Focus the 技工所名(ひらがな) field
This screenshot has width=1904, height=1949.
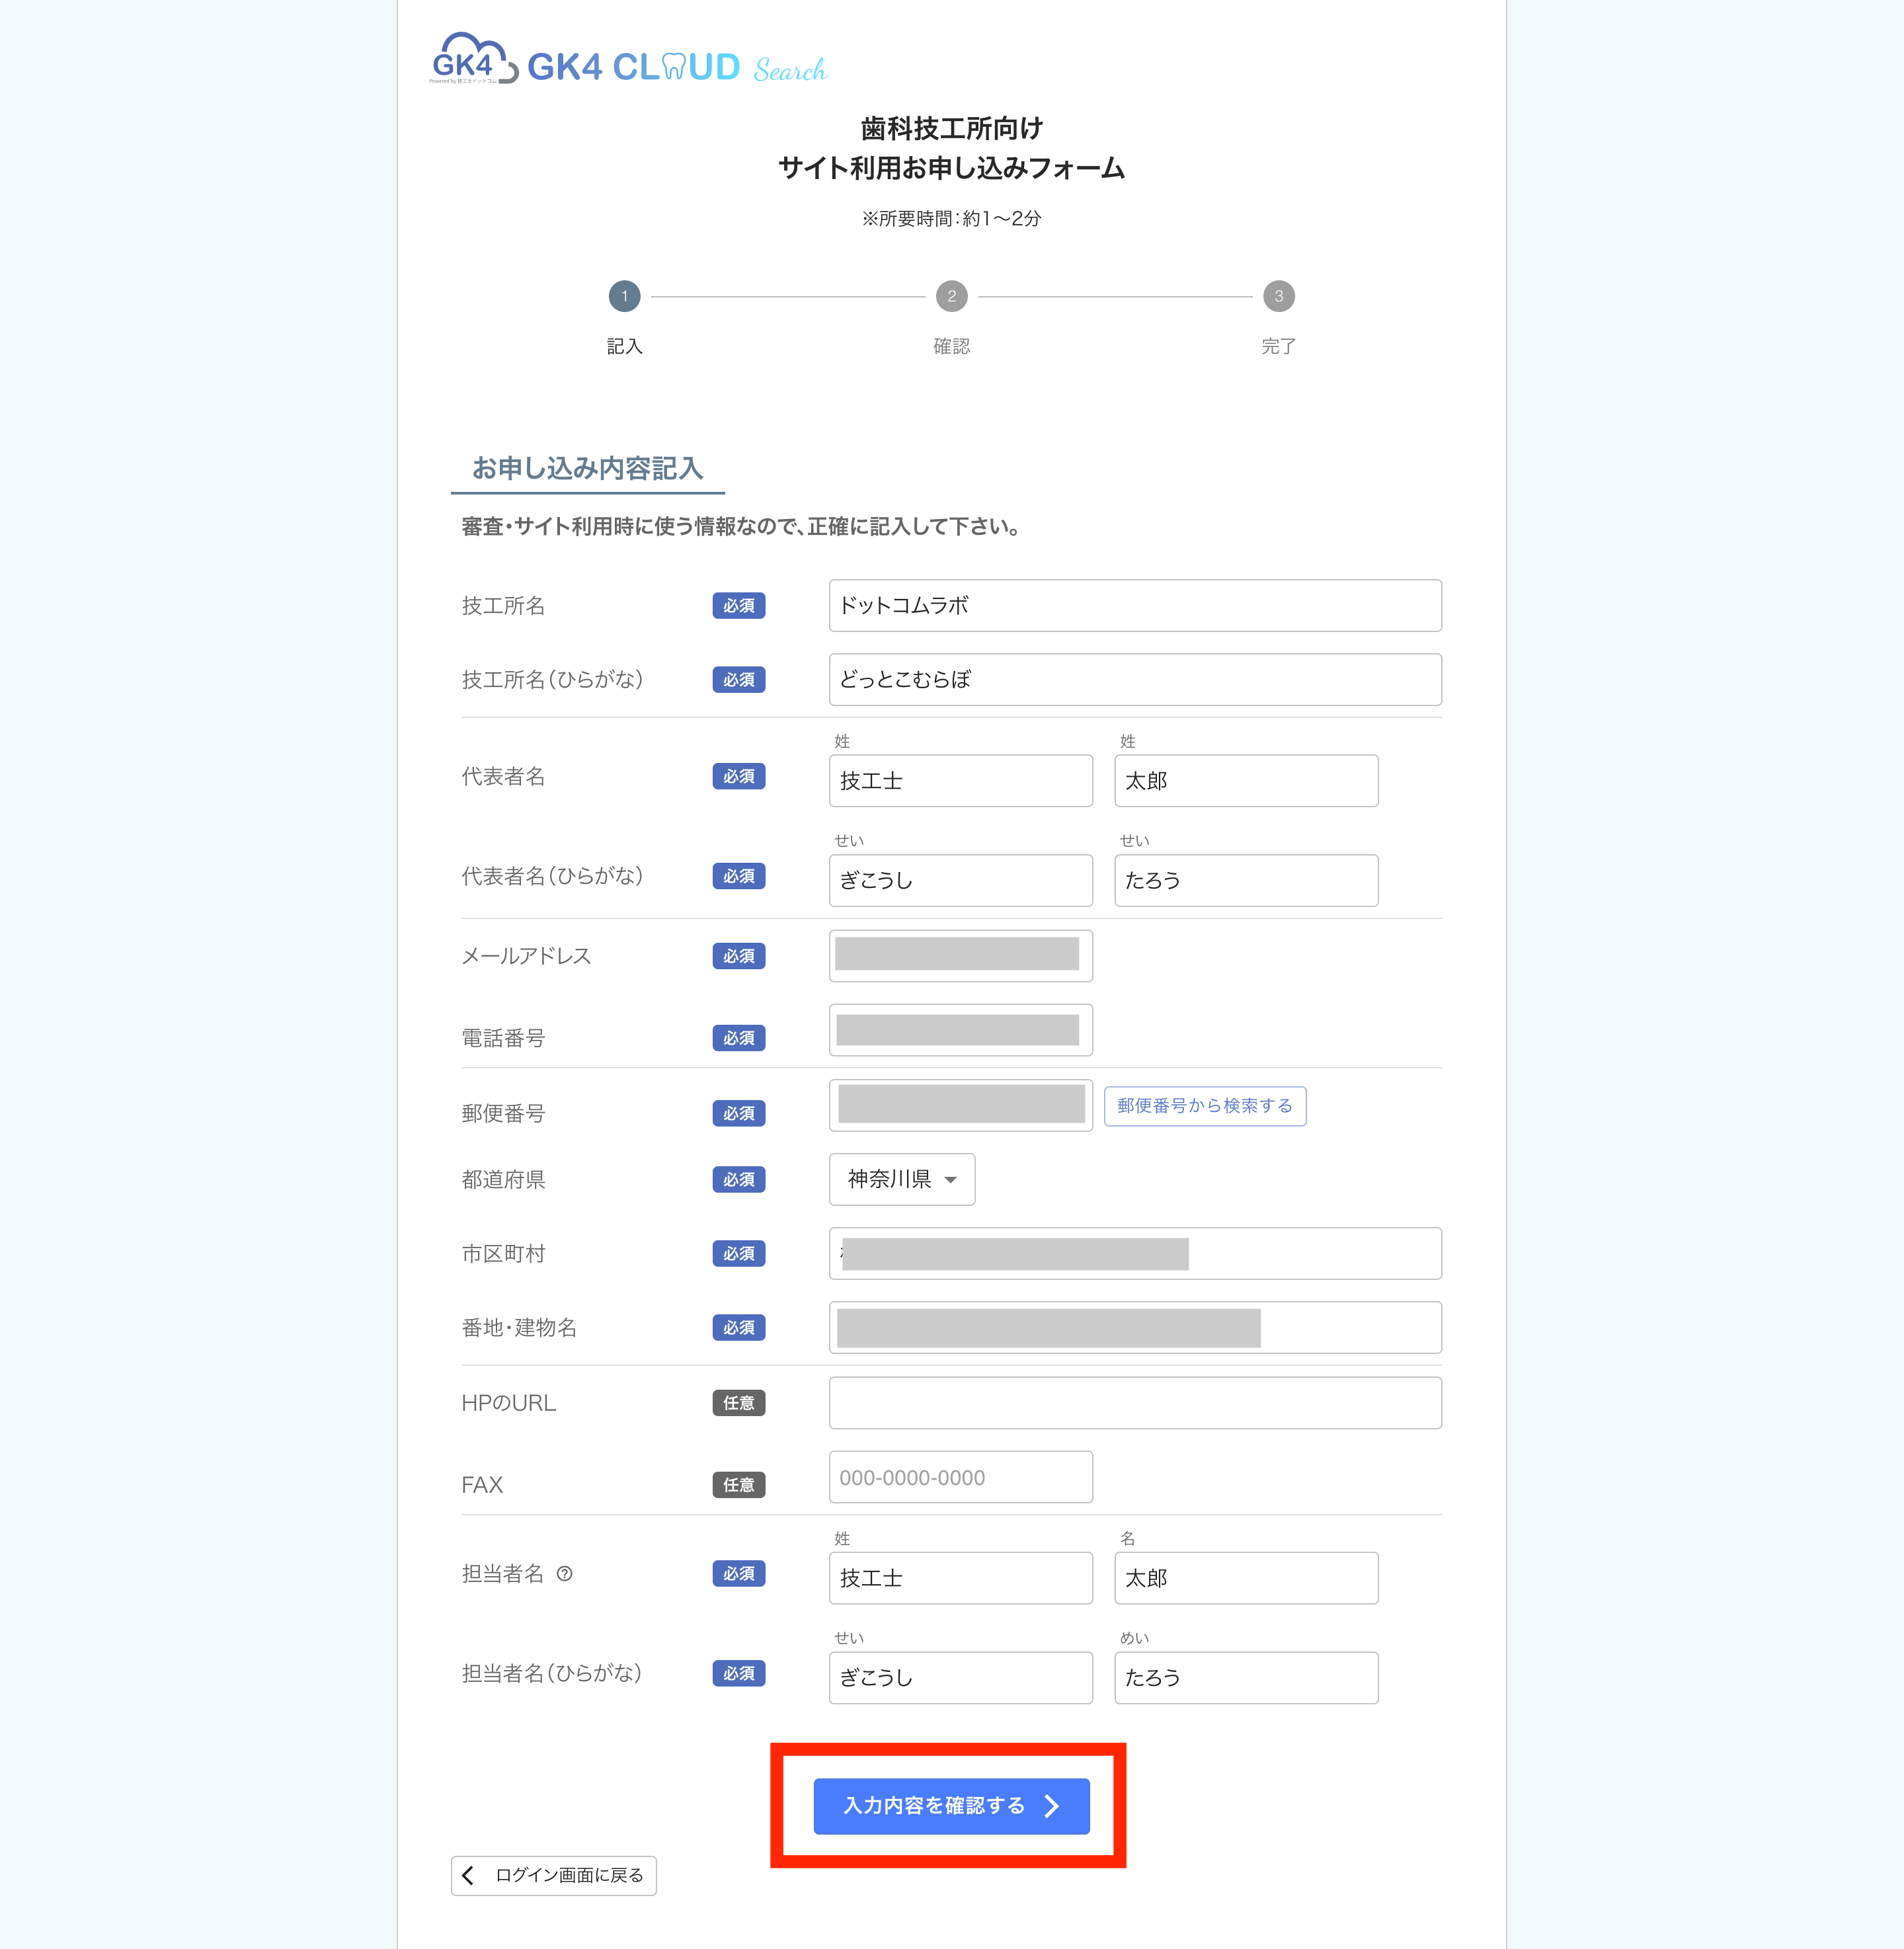point(1134,679)
